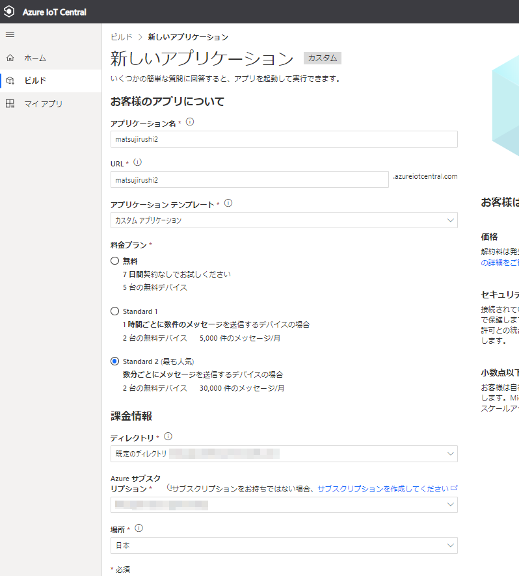Show info tooltip for 場所

point(139,529)
